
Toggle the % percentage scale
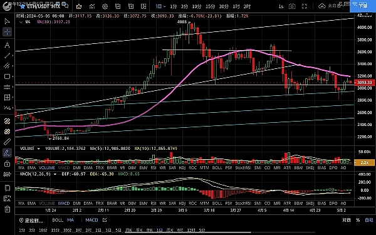tap(358, 220)
